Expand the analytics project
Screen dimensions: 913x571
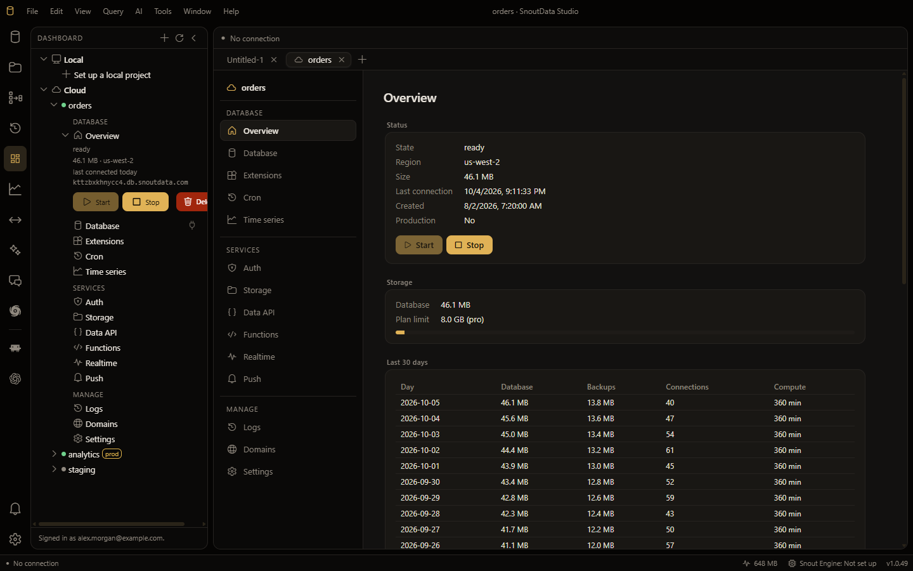pos(54,454)
